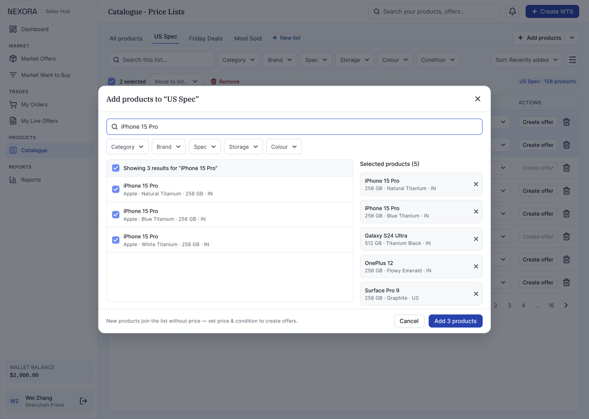This screenshot has width=589, height=419.
Task: Click the logout icon next to Wei Zhang
Action: point(83,401)
